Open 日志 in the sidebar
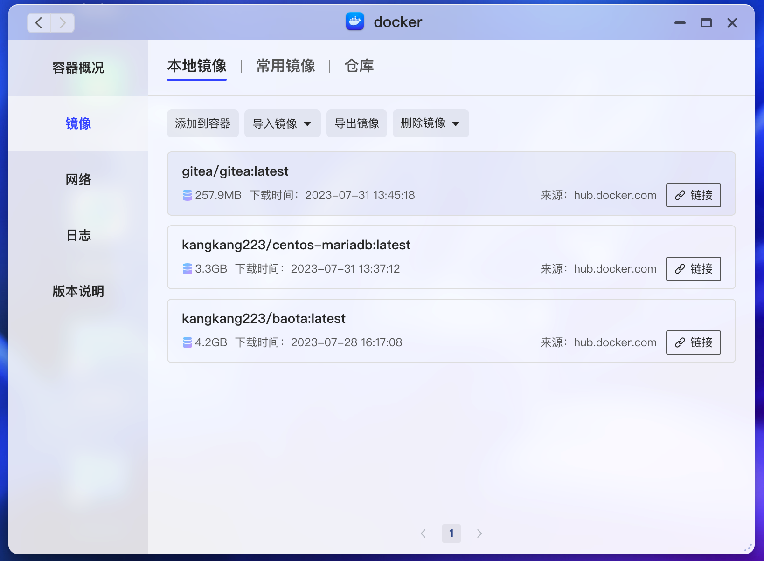The width and height of the screenshot is (764, 561). (78, 235)
